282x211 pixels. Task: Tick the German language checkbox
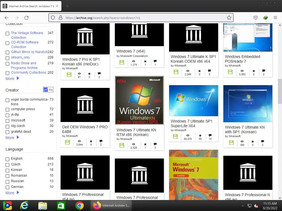7,187
